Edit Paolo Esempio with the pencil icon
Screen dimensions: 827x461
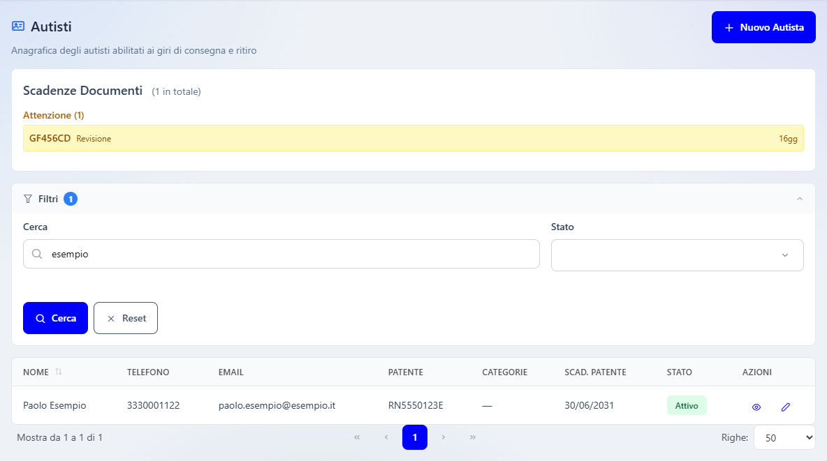[785, 407]
